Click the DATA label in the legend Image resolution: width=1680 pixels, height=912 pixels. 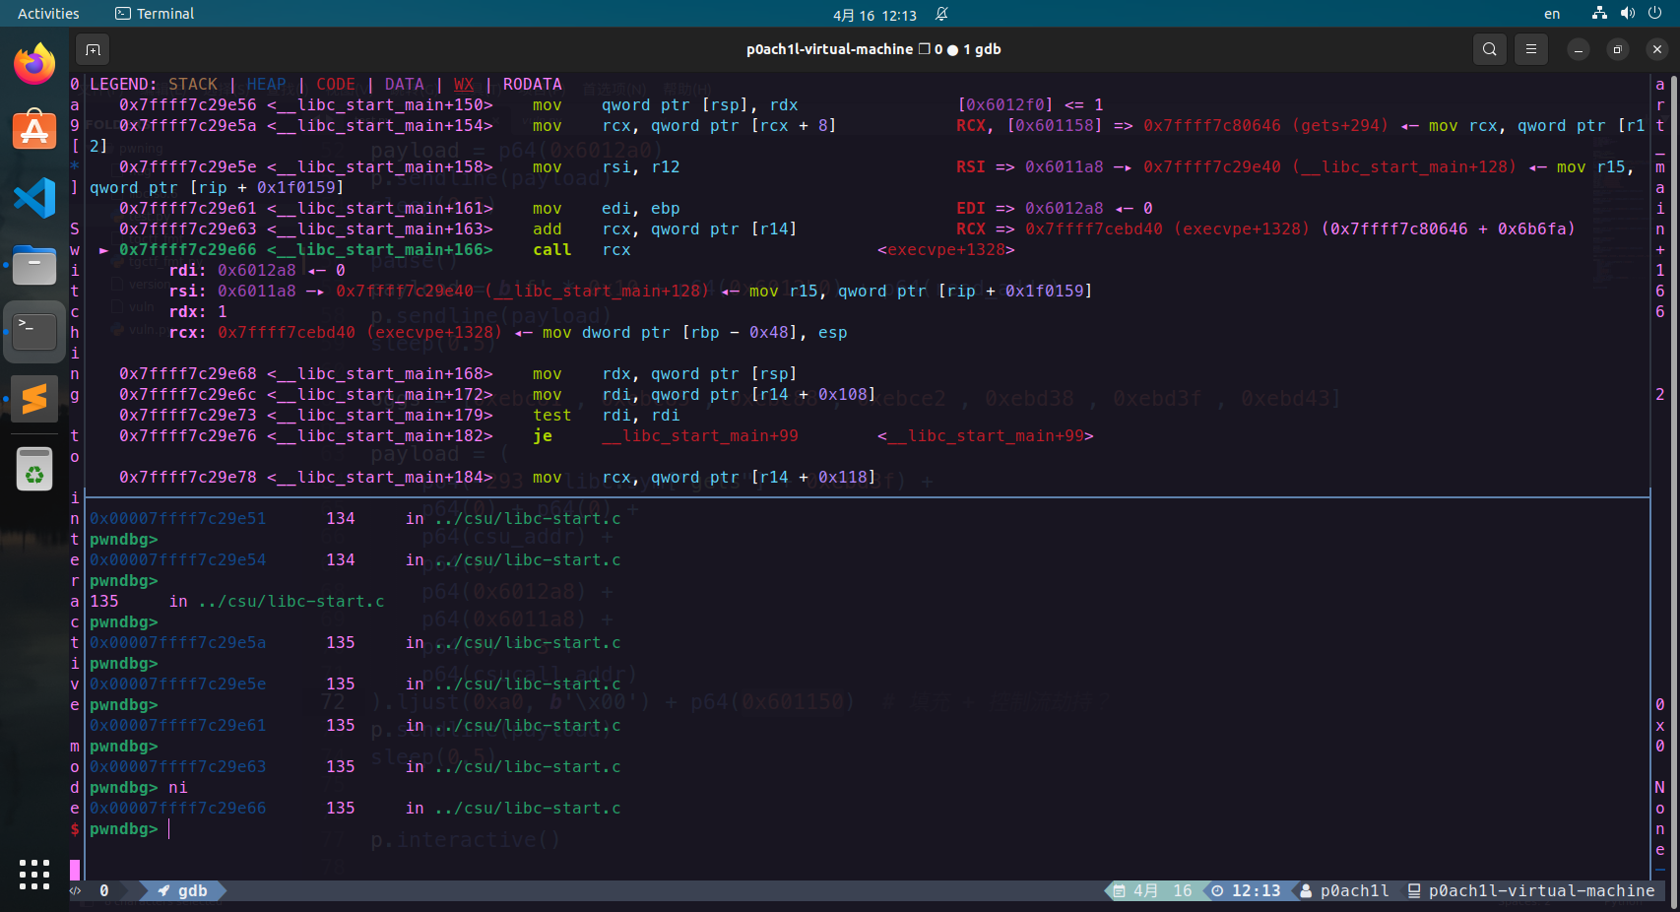[405, 84]
